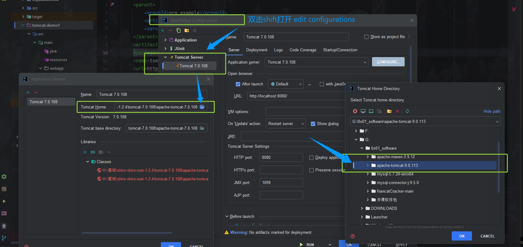Open the Application server dropdown
The height and width of the screenshot is (247, 523).
[316, 62]
